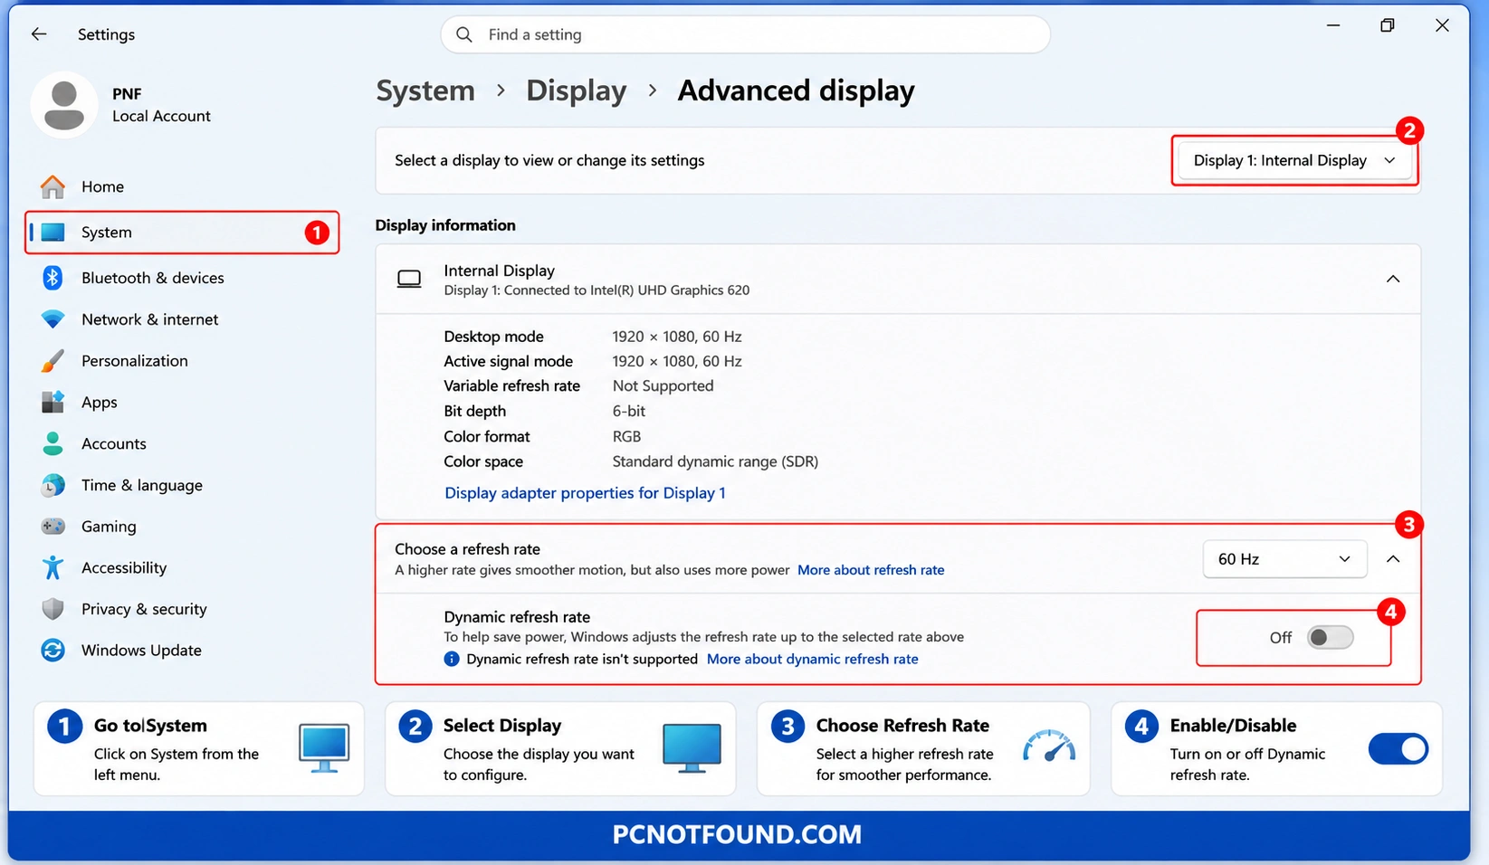
Task: Click the Desktop mode 1920 × 1080 value
Action: pos(677,337)
